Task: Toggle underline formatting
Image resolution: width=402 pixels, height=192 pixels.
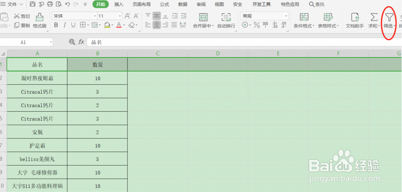Action: (73, 25)
